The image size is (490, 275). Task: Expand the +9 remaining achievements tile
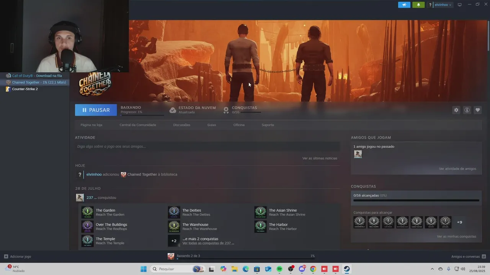(459, 222)
